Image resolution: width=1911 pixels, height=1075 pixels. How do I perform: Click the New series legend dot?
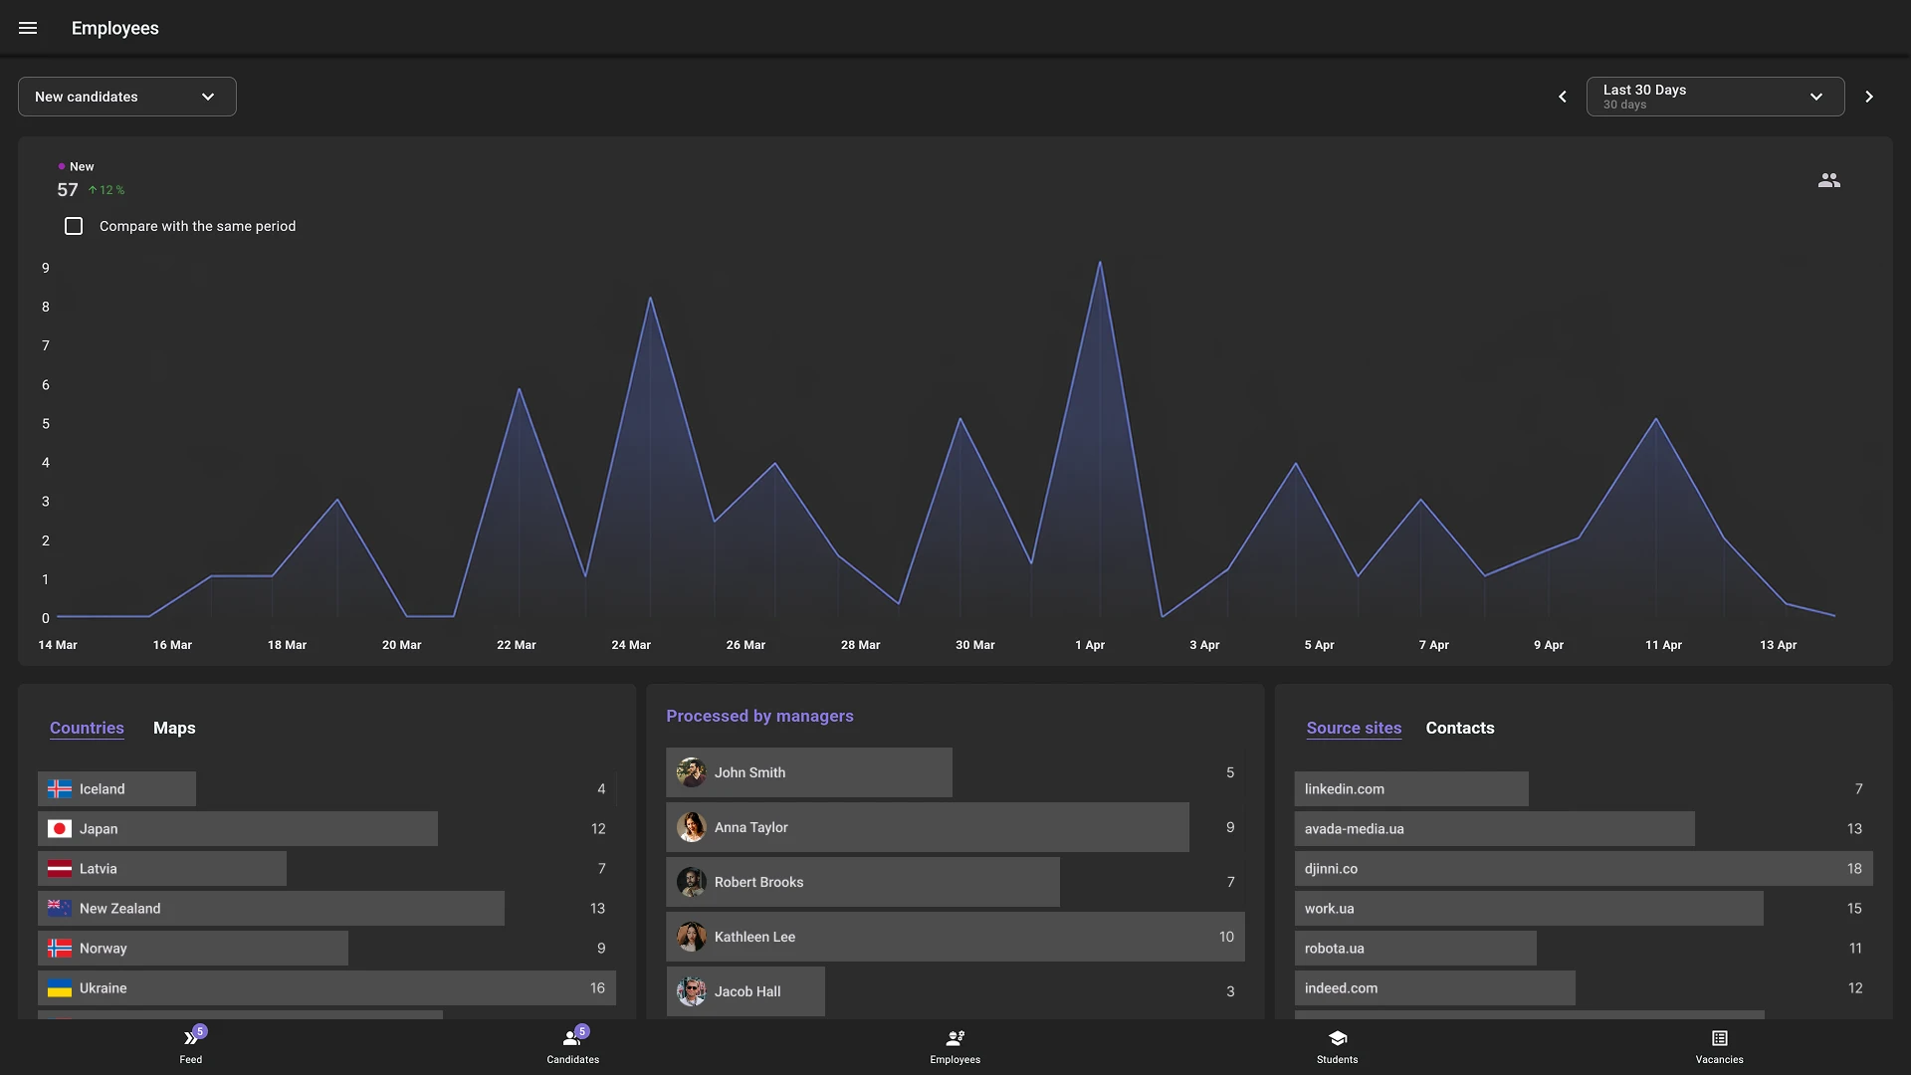[x=62, y=166]
